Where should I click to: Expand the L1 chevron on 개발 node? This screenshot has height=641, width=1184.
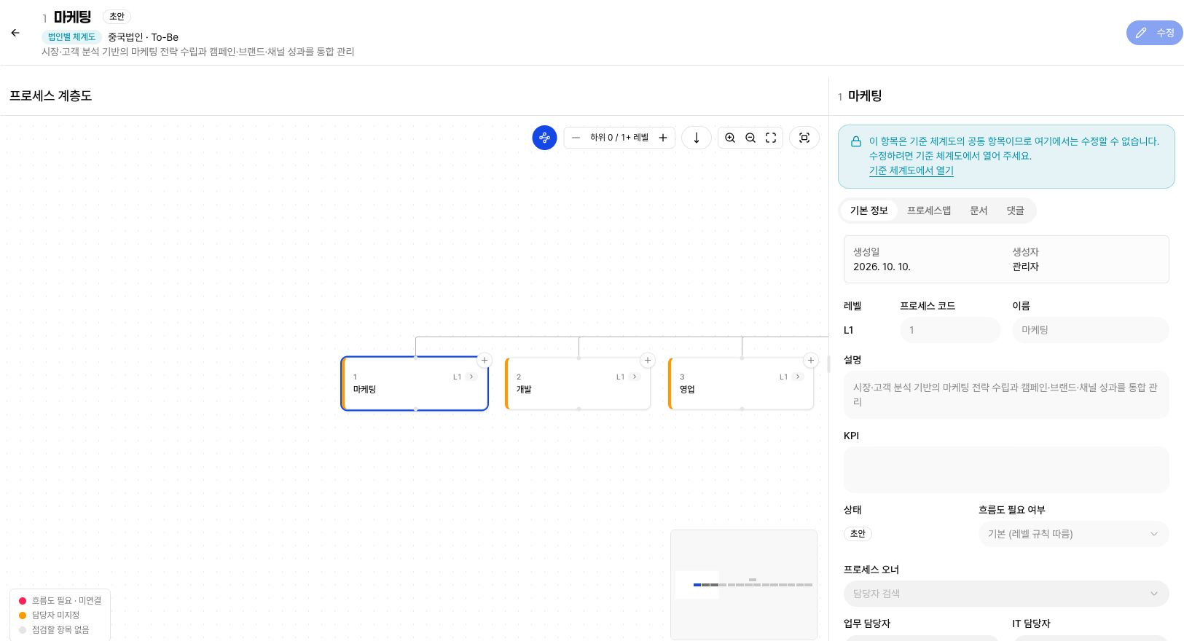pyautogui.click(x=635, y=377)
